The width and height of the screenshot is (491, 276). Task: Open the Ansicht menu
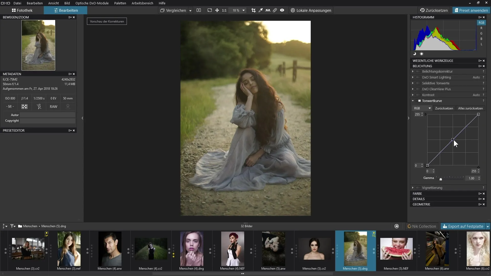(53, 3)
